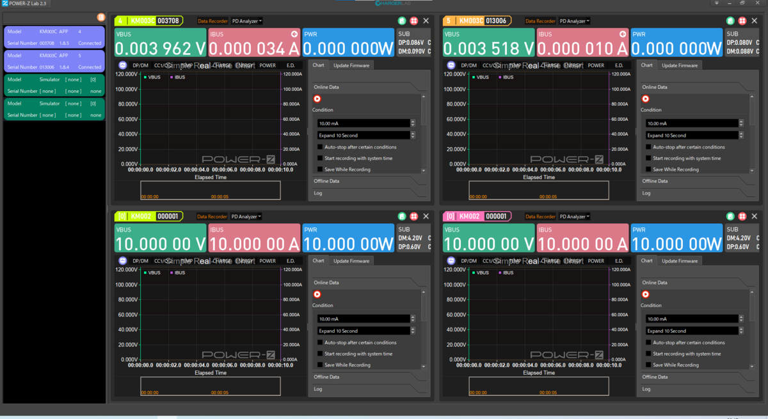Click the purple chart icon in 003708 panel
This screenshot has height=419, width=768.
[x=123, y=65]
